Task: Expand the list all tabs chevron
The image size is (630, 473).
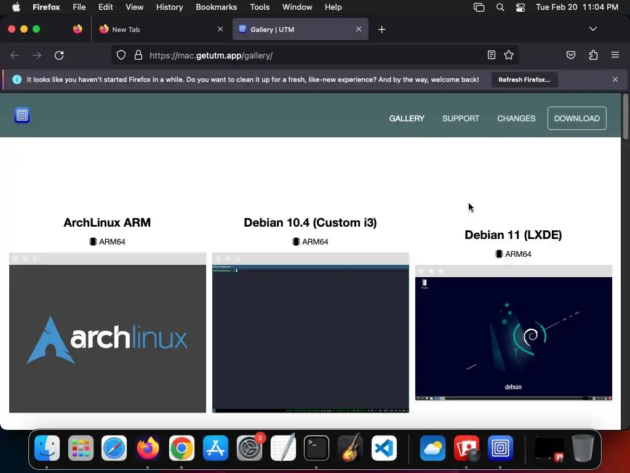Action: click(x=592, y=29)
